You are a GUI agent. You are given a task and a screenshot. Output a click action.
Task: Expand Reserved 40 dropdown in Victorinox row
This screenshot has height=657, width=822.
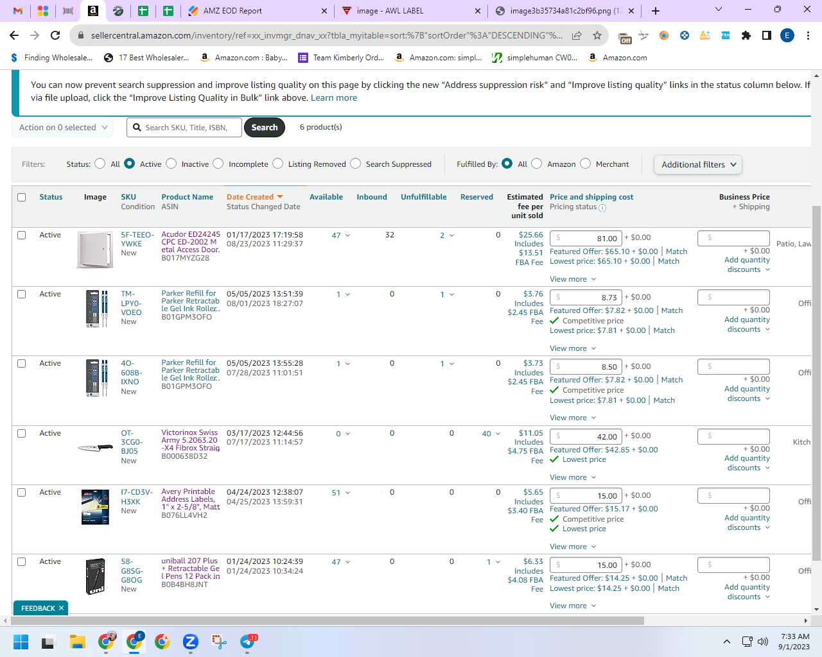(491, 434)
